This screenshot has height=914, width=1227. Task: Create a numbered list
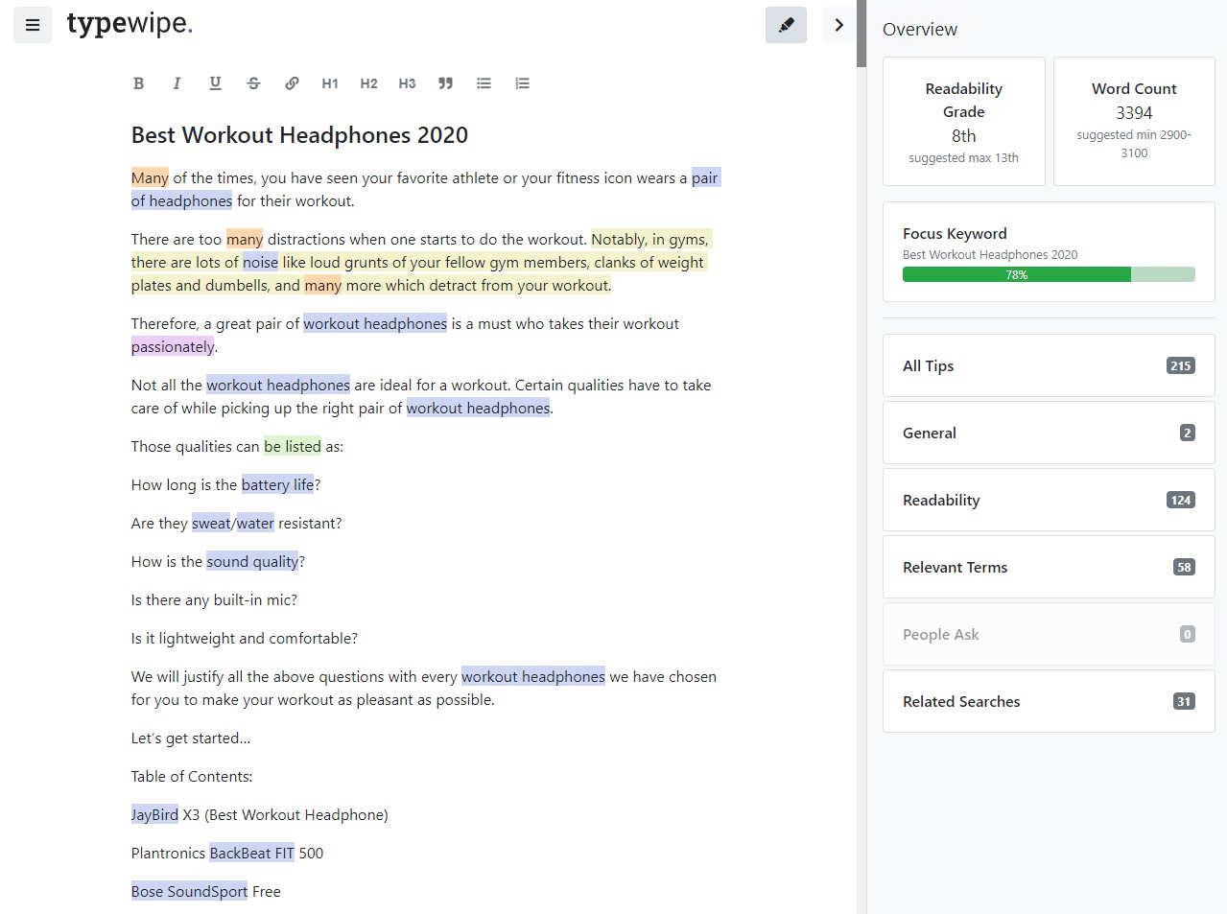pos(522,83)
